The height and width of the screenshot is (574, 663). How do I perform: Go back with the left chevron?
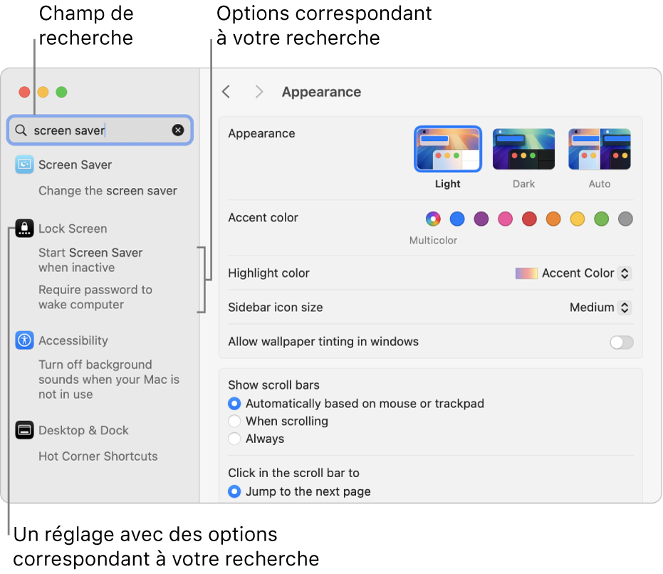coord(226,92)
